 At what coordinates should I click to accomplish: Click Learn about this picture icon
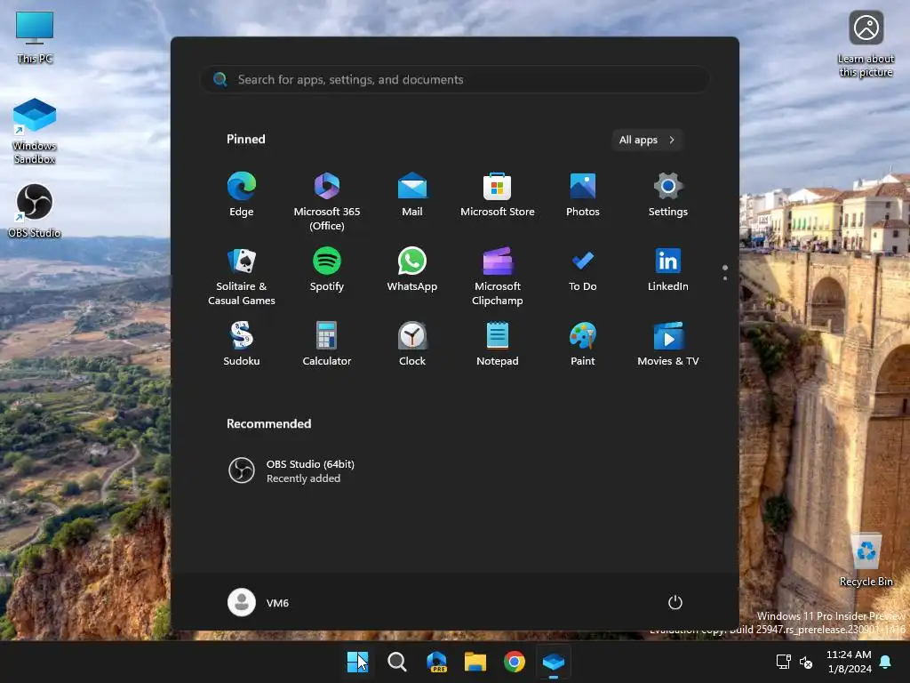pos(866,44)
